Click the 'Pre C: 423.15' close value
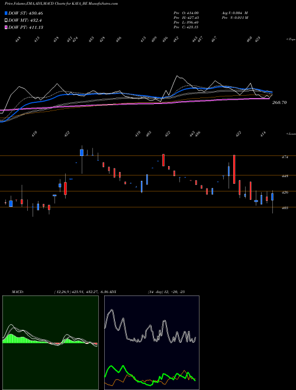296x390 pixels. (186, 27)
